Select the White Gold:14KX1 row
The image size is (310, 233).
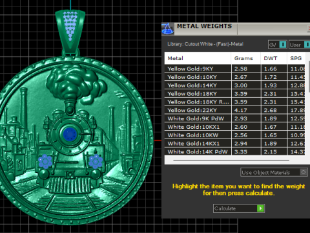pos(234,144)
